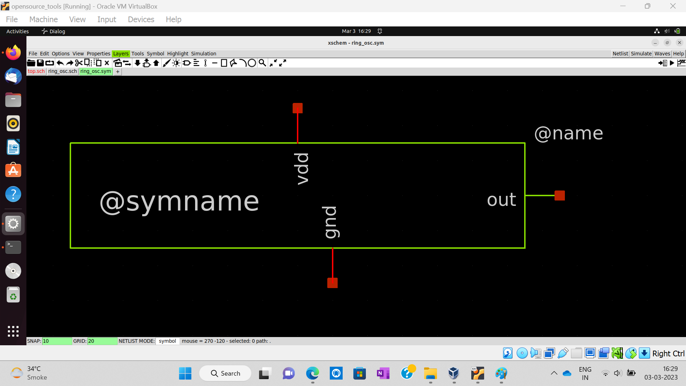Screen dimensions: 686x386
Task: Click the Save floppy disk icon
Action: point(40,63)
